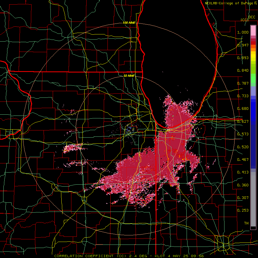The image size is (258, 258).
Task: Select the 0.680 scale value
Action: pyautogui.click(x=243, y=109)
